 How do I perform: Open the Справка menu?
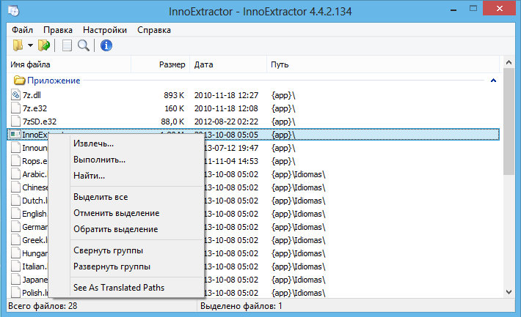(154, 30)
